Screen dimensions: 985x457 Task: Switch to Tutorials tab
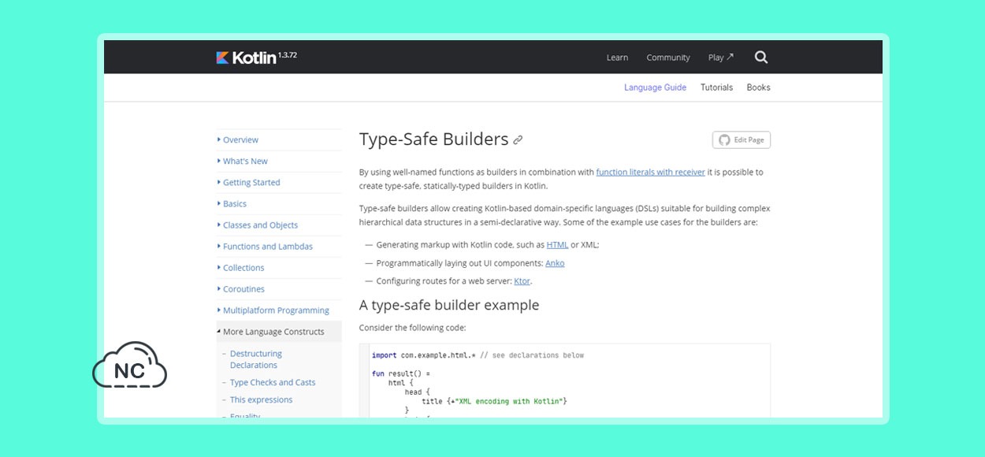[x=716, y=87]
